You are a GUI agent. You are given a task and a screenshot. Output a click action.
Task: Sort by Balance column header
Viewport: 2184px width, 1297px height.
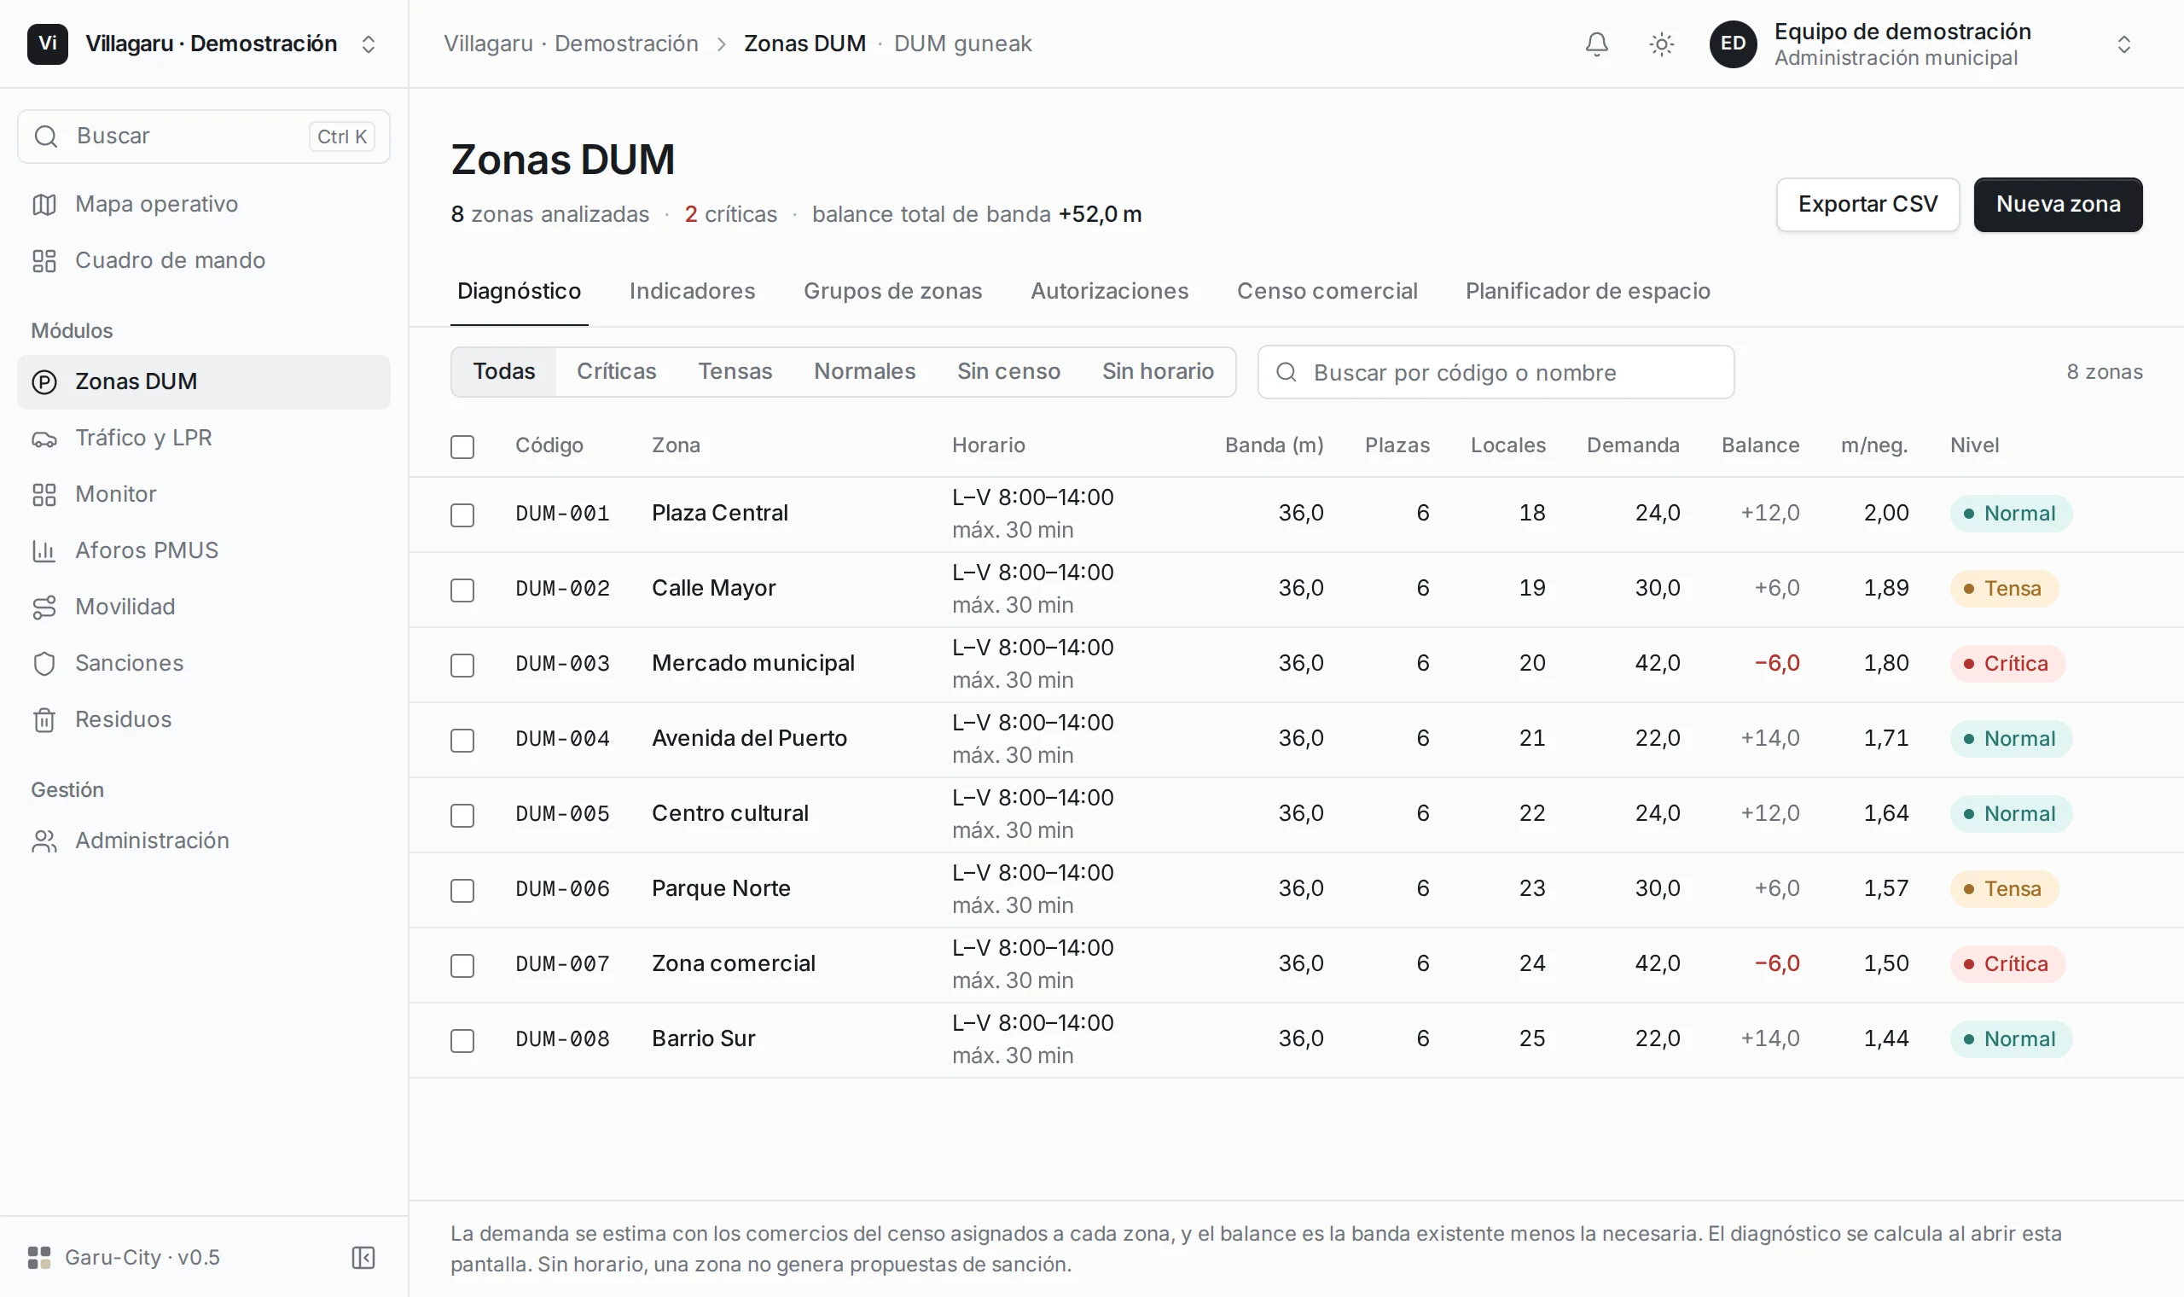1759,445
